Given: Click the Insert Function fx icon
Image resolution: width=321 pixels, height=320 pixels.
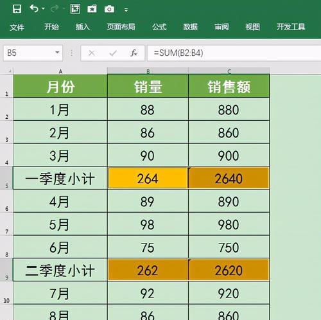Looking at the screenshot, I should 134,53.
